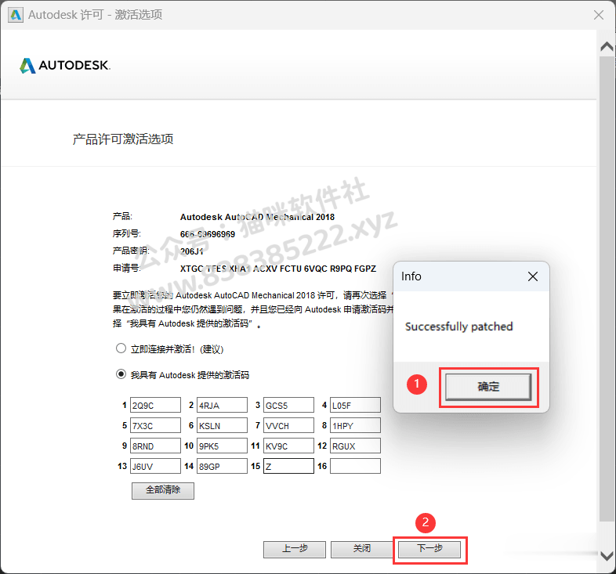The image size is (616, 574).
Task: Click the vertical scrollbar thumb
Action: coord(607,289)
